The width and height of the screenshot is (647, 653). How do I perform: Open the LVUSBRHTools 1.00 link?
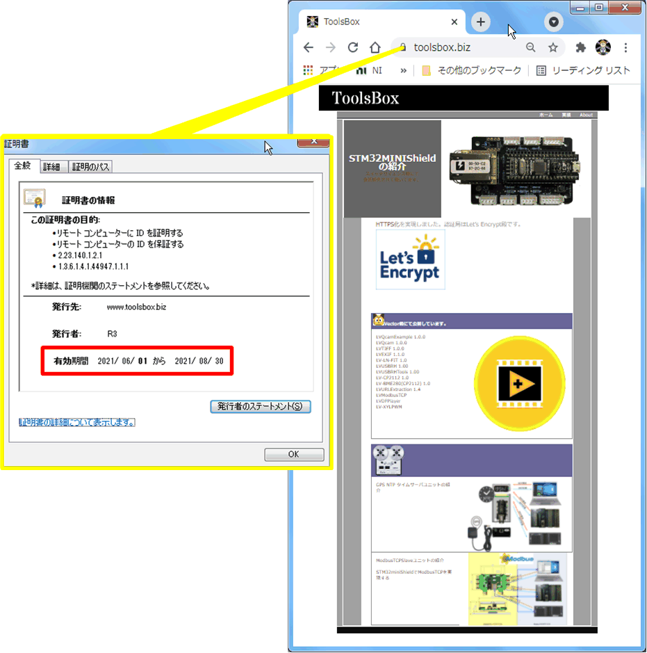pos(398,372)
